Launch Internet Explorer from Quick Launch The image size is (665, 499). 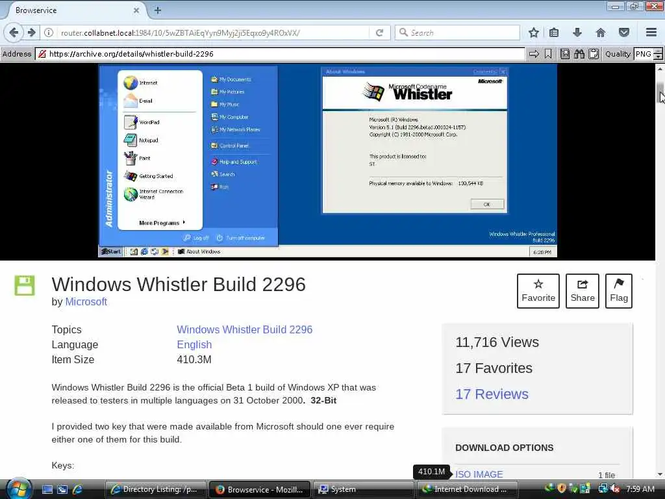pos(77,490)
